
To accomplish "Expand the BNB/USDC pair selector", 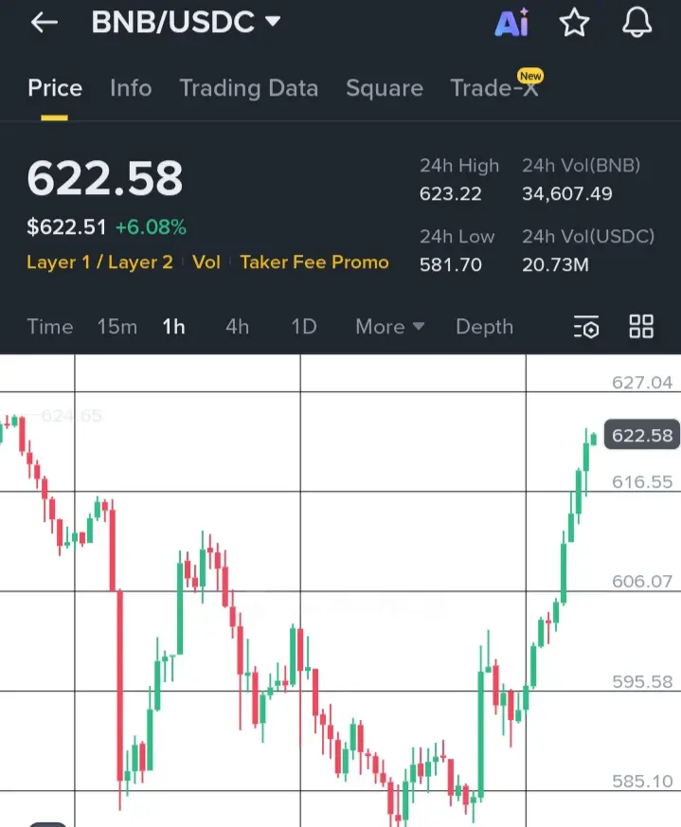I will [x=186, y=22].
